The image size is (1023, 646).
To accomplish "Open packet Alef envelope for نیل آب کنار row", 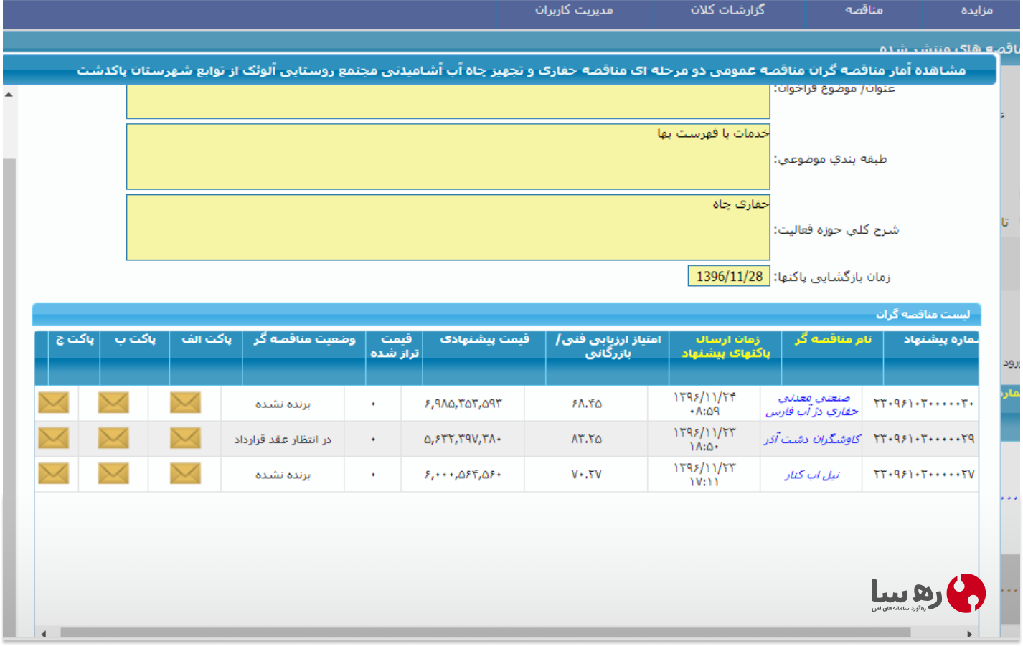I will [185, 473].
